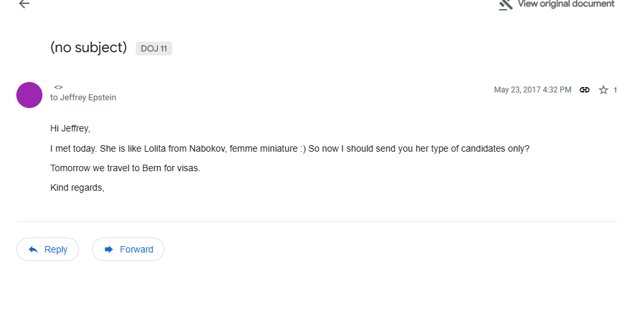Copy the email link via chain icon

[585, 90]
